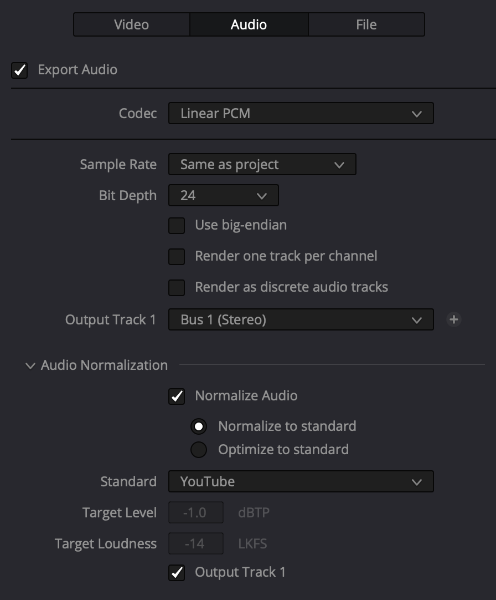Click the Target Loudness LKFS field
Screen dimensions: 496x600
(196, 544)
